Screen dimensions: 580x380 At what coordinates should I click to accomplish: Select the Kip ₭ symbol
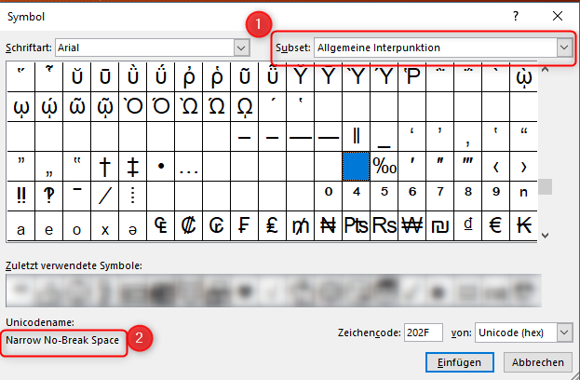[524, 226]
